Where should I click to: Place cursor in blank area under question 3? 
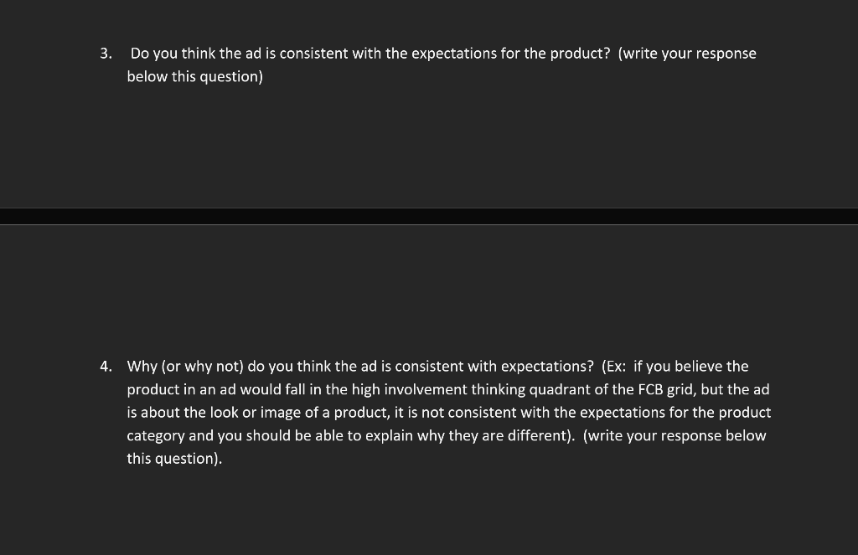419,142
